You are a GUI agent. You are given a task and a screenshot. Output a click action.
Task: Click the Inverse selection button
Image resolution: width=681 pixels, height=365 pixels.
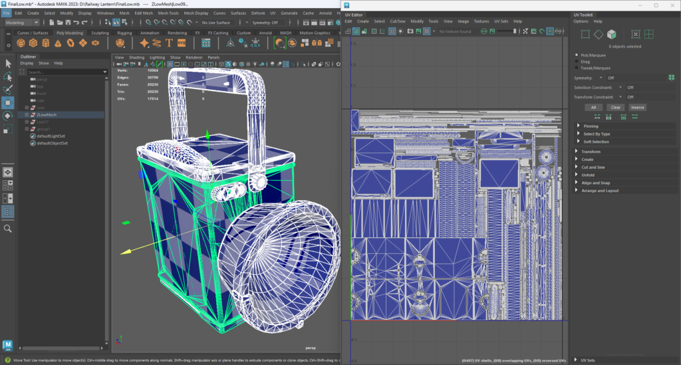637,107
